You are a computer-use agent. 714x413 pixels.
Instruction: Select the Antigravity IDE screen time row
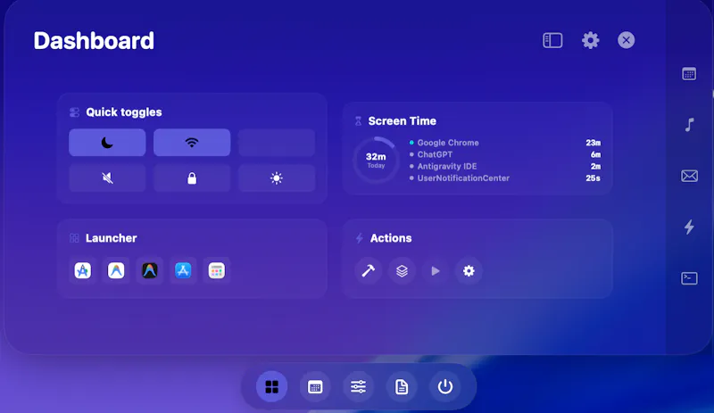(x=505, y=166)
